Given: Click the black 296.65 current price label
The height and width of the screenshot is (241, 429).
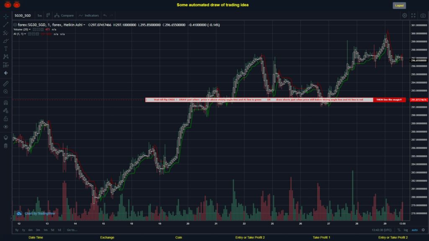Looking at the screenshot, I should [x=419, y=60].
